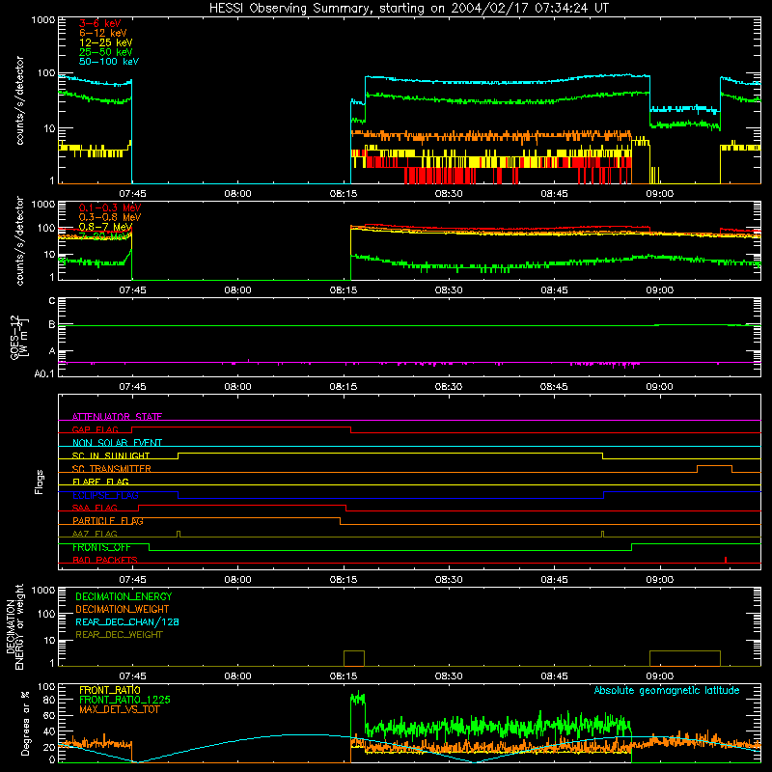This screenshot has width=772, height=772.
Task: Click the BAD_PACKETS red spike marker
Action: [x=726, y=560]
